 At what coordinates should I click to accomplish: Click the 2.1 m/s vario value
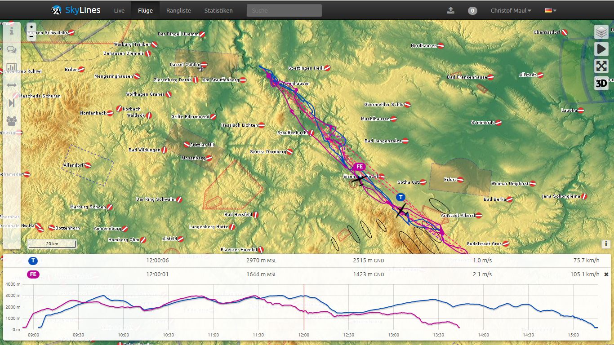pos(482,274)
